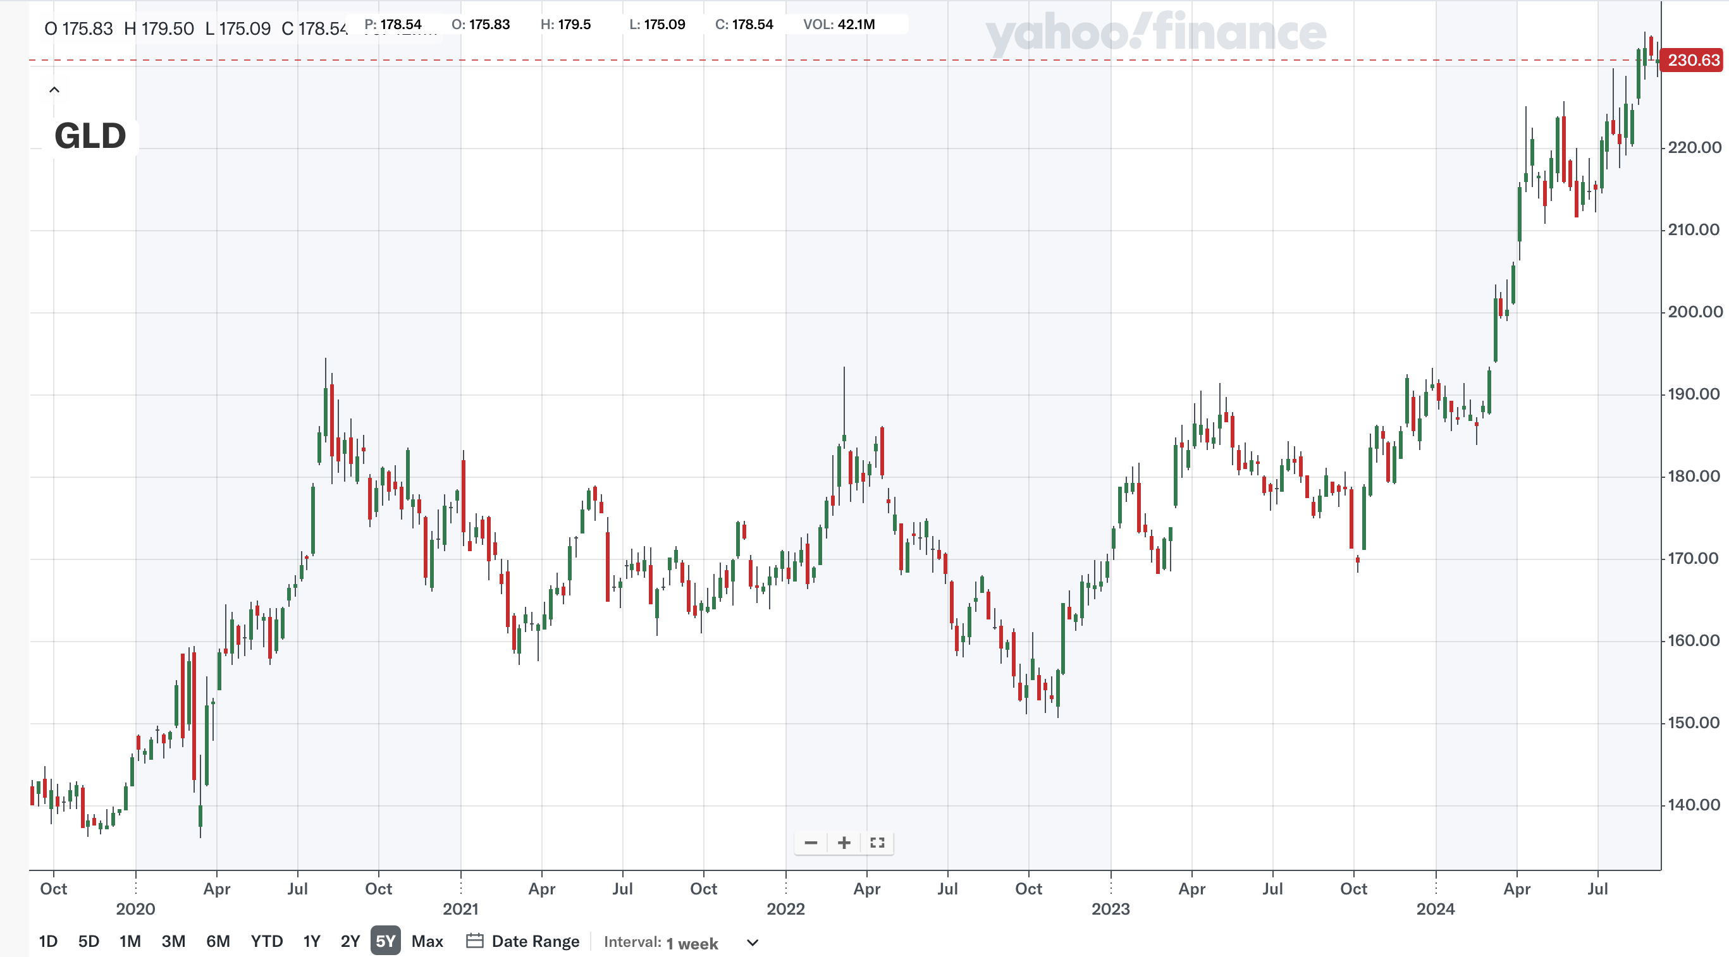Image resolution: width=1729 pixels, height=957 pixels.
Task: Select the 1D range tab
Action: tap(47, 941)
